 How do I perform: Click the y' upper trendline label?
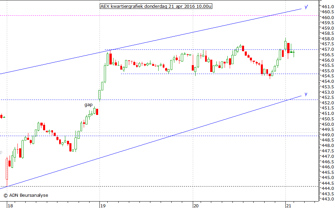306,7
